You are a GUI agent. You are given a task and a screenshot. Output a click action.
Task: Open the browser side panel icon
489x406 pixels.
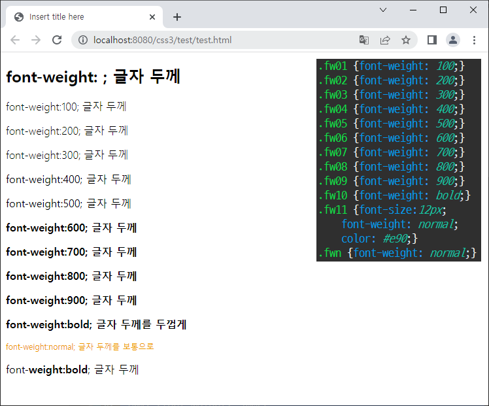(432, 40)
